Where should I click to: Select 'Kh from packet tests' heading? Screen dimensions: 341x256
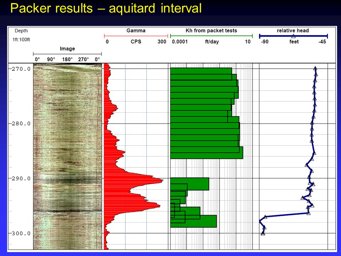211,31
